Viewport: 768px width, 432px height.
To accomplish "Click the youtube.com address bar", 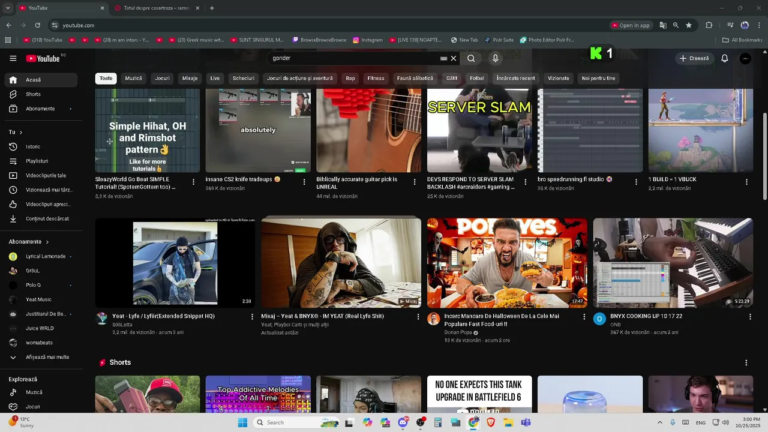I will pyautogui.click(x=327, y=25).
